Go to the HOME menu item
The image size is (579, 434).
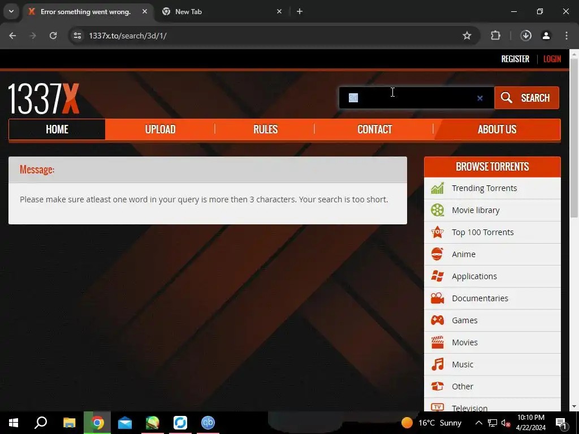57,129
